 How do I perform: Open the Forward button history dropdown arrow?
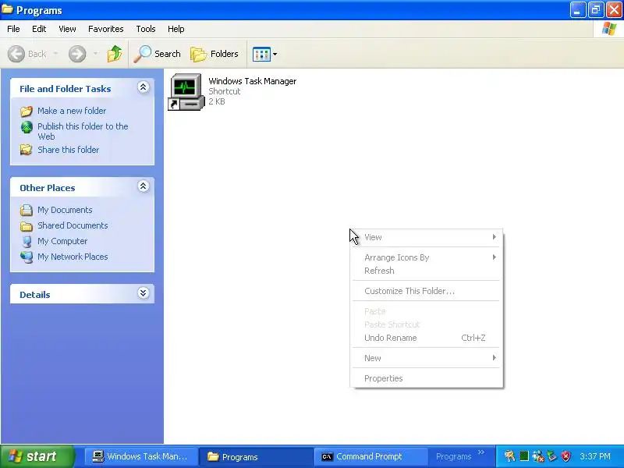[x=95, y=54]
